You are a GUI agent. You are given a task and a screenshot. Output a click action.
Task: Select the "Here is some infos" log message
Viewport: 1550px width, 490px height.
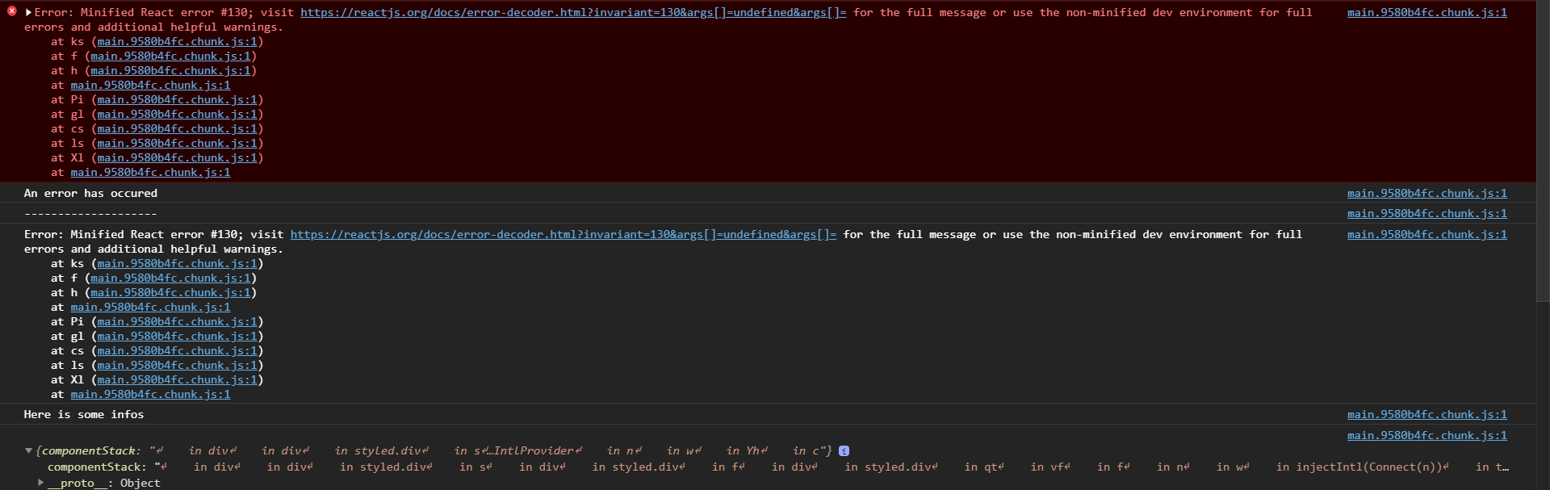pos(84,414)
